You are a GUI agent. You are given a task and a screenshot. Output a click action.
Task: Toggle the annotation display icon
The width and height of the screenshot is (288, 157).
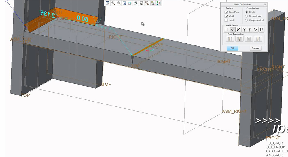coord(153,3)
